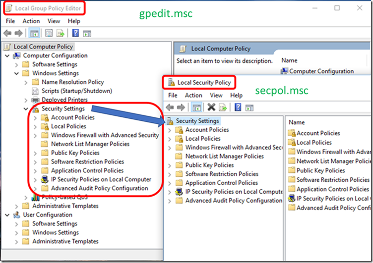Image resolution: width=373 pixels, height=263 pixels.
Task: Open Help menu in Local Group Policy Editor
Action: pyautogui.click(x=74, y=21)
